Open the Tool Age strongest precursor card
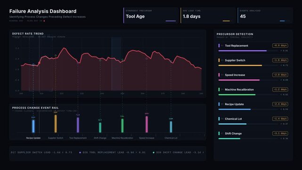302x170 pixels. coord(151,16)
